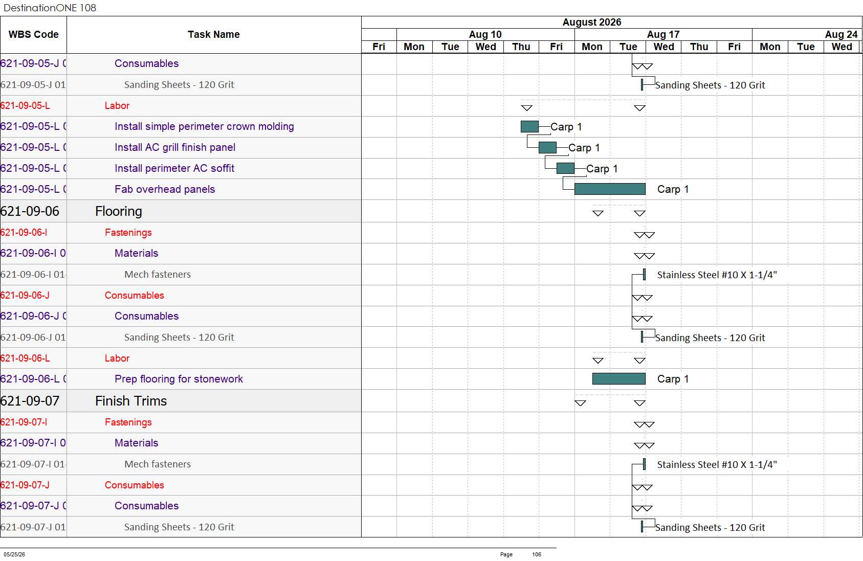Click the WBS Code column header

pos(34,35)
